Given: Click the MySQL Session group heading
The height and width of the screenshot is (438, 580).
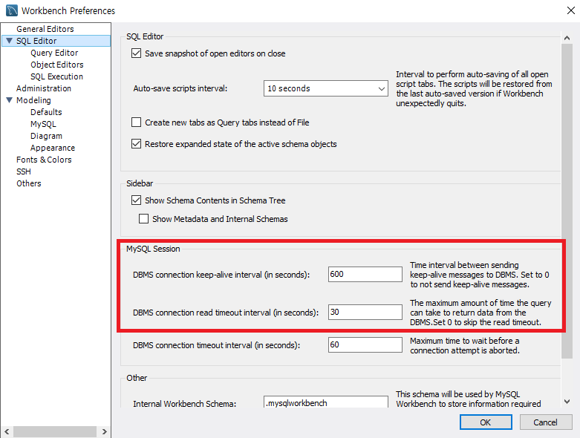Looking at the screenshot, I should point(153,249).
